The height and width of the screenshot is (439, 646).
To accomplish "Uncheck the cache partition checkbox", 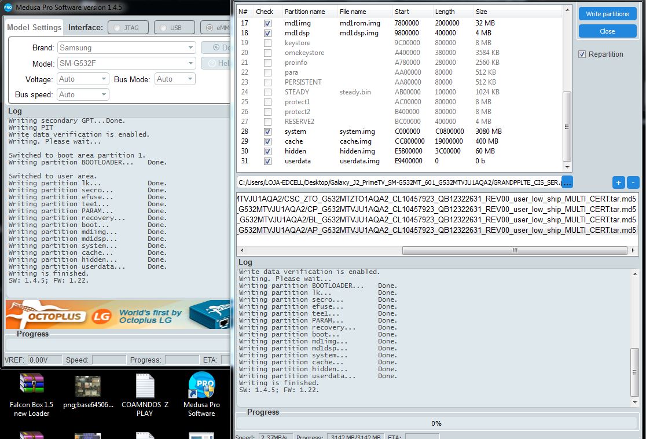I will (268, 142).
